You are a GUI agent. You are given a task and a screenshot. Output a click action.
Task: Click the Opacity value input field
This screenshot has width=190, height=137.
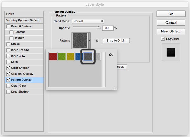pyautogui.click(x=107, y=28)
